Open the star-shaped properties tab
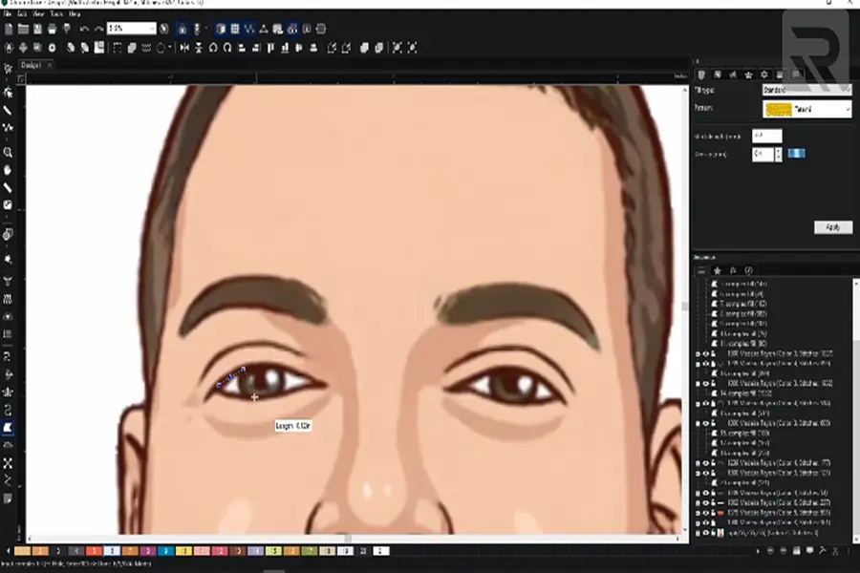The width and height of the screenshot is (860, 573). point(748,74)
